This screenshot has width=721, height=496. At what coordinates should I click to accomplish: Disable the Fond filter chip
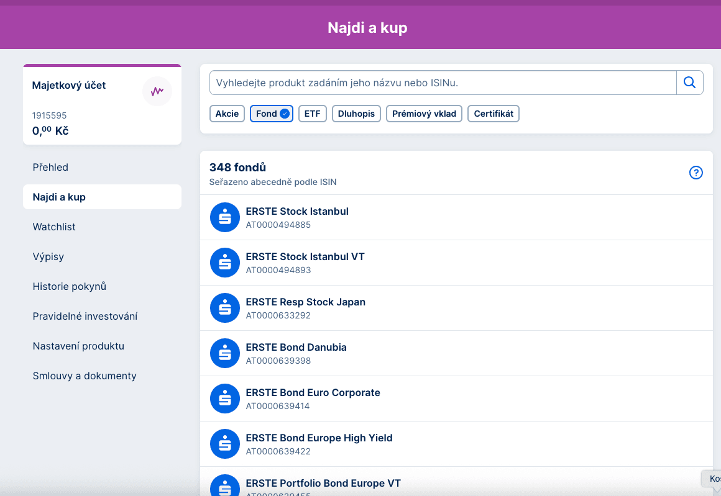tap(271, 114)
